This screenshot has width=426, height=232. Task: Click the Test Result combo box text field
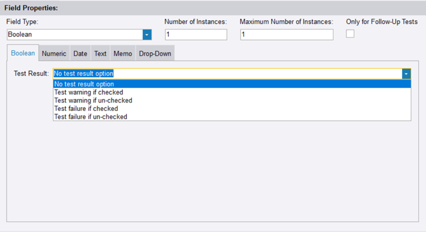[x=226, y=73]
